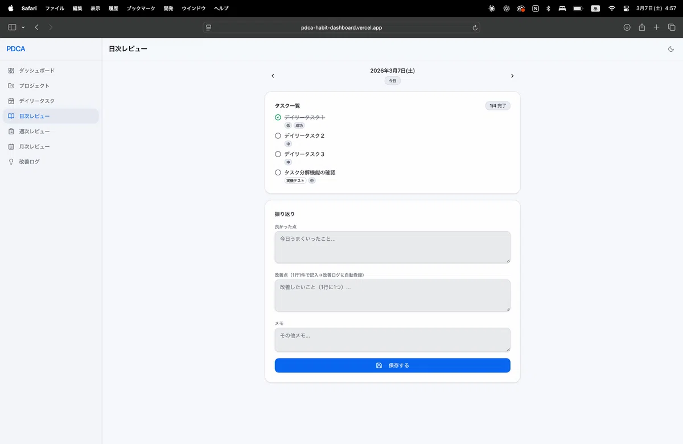Click the 今日 badge under the date
This screenshot has height=444, width=683.
point(392,81)
